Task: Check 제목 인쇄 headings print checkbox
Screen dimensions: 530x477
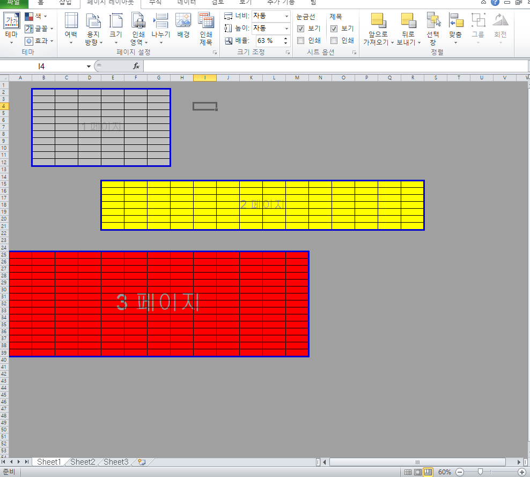Action: (x=334, y=41)
